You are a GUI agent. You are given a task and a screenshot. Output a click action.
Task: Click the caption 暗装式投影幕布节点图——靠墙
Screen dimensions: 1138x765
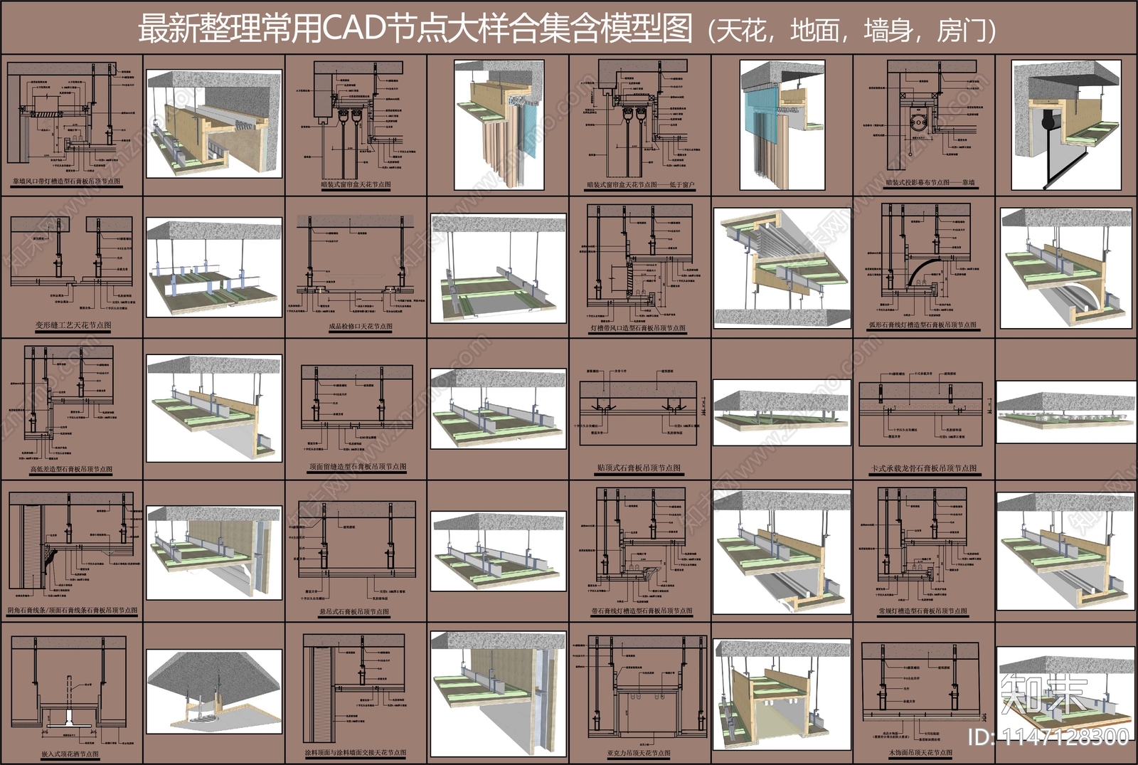coord(930,183)
